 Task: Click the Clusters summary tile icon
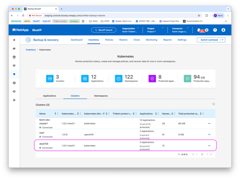pyautogui.click(x=50, y=78)
